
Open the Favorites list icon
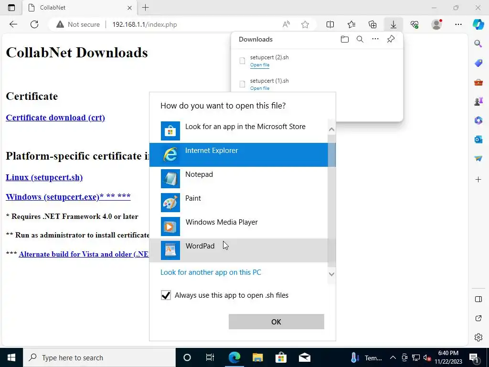click(351, 24)
